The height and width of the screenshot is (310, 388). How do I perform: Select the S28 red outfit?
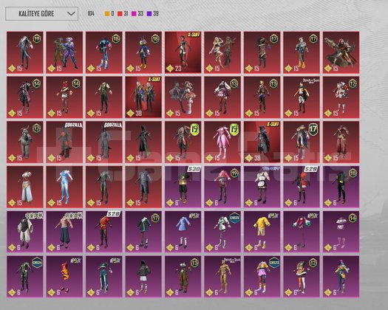click(104, 232)
